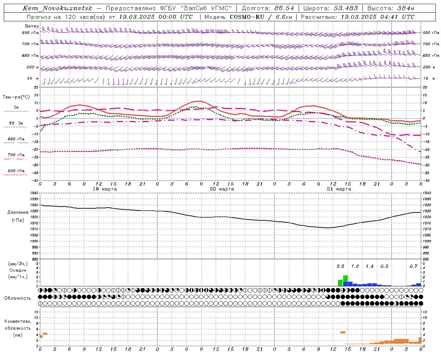This screenshot has width=441, height=352.
Task: Click the (мм/3ч.) precipitation unit label
Action: click(x=18, y=264)
